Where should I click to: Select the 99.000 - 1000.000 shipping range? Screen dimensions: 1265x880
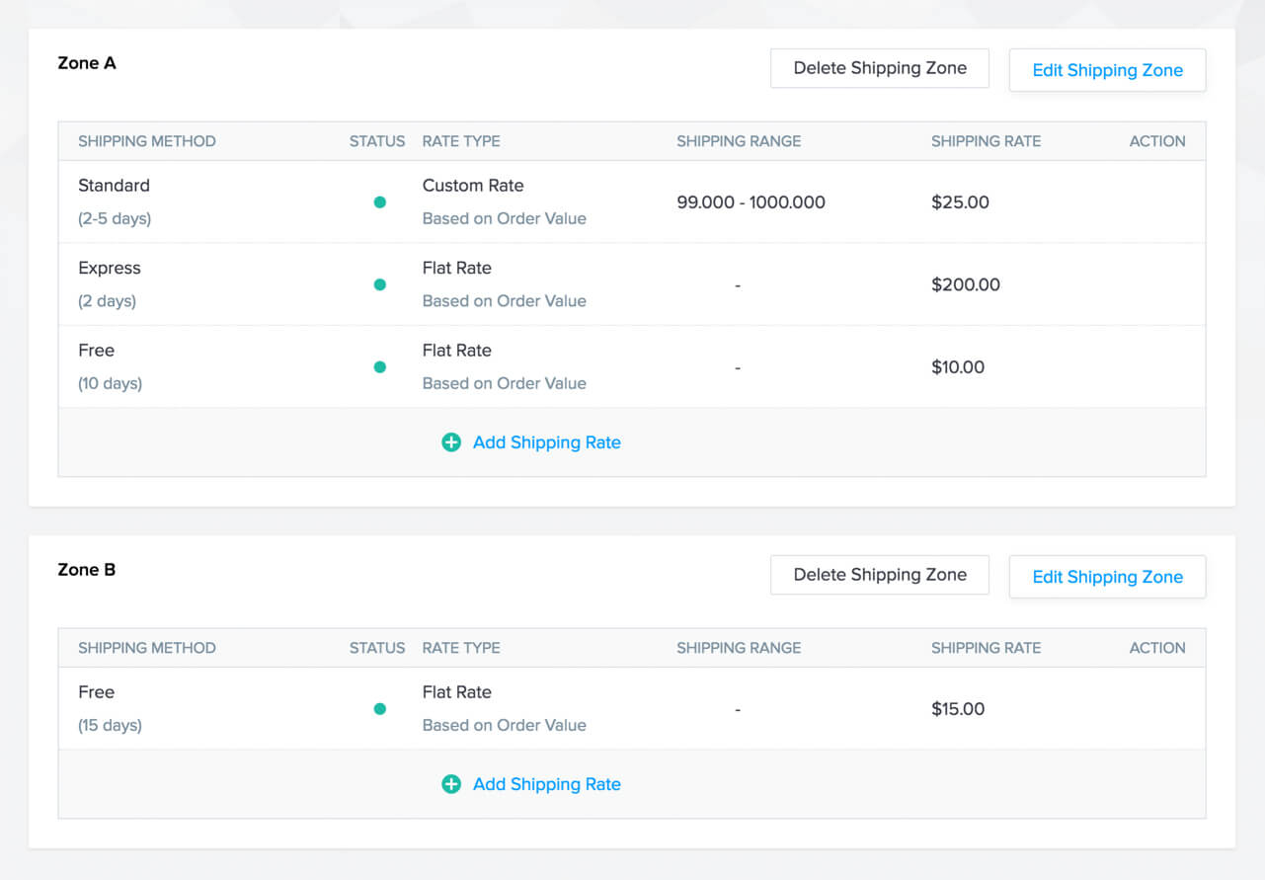point(751,202)
